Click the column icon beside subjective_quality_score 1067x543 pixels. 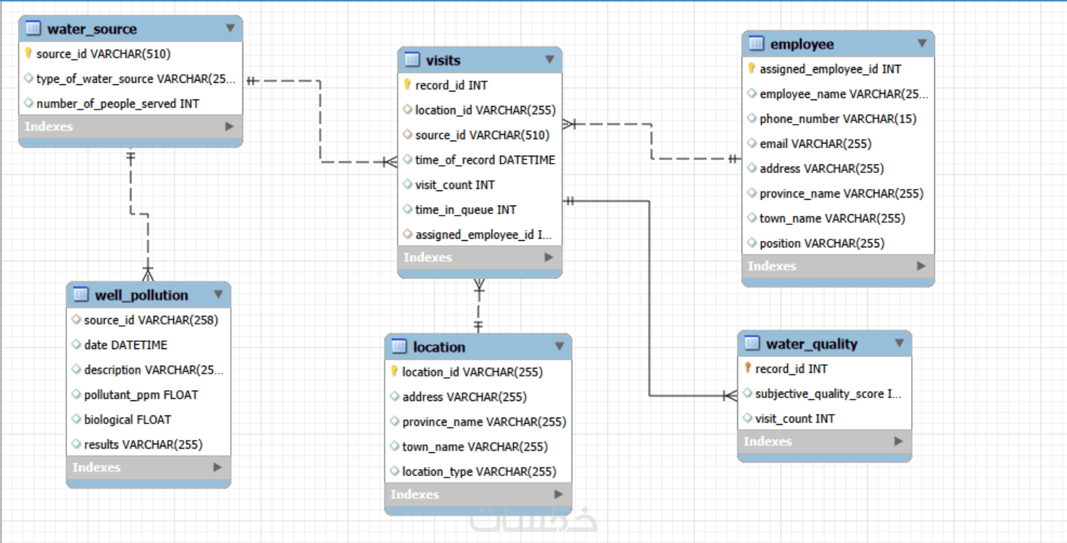coord(748,394)
